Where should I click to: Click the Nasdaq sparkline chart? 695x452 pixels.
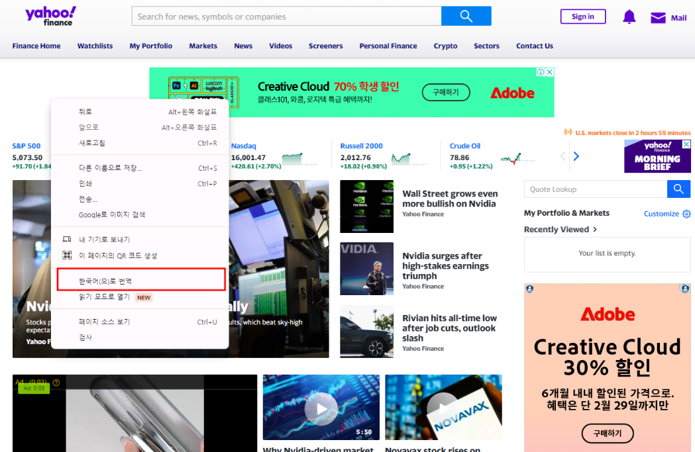coord(299,158)
